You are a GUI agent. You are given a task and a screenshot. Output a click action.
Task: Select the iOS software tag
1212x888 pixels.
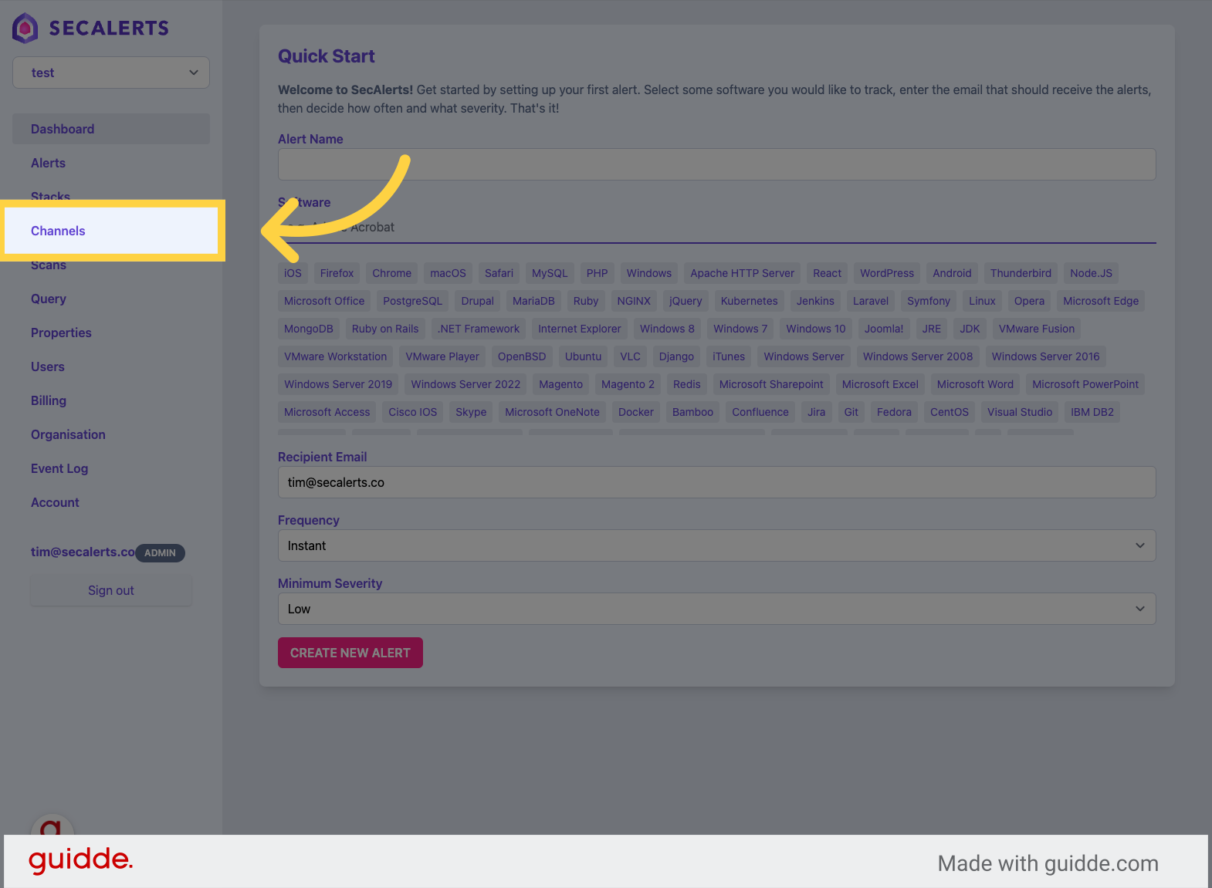coord(293,273)
